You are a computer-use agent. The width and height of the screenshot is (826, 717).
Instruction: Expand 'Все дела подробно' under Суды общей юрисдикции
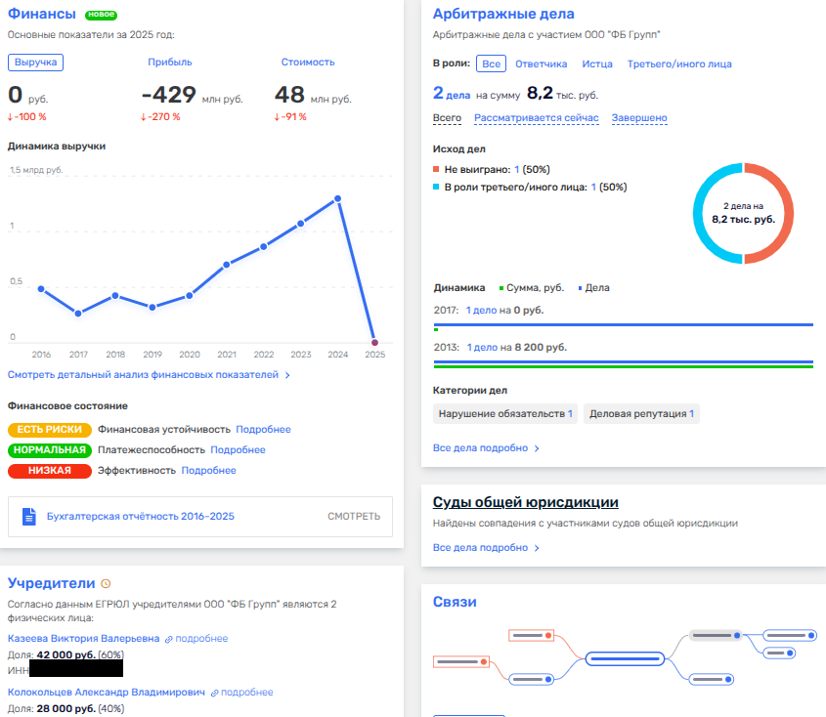[486, 548]
